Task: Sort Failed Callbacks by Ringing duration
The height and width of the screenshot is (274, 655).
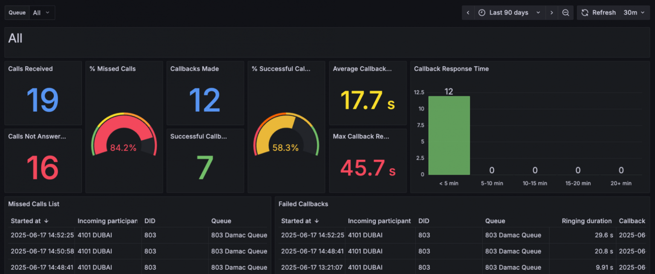Action: coord(587,221)
